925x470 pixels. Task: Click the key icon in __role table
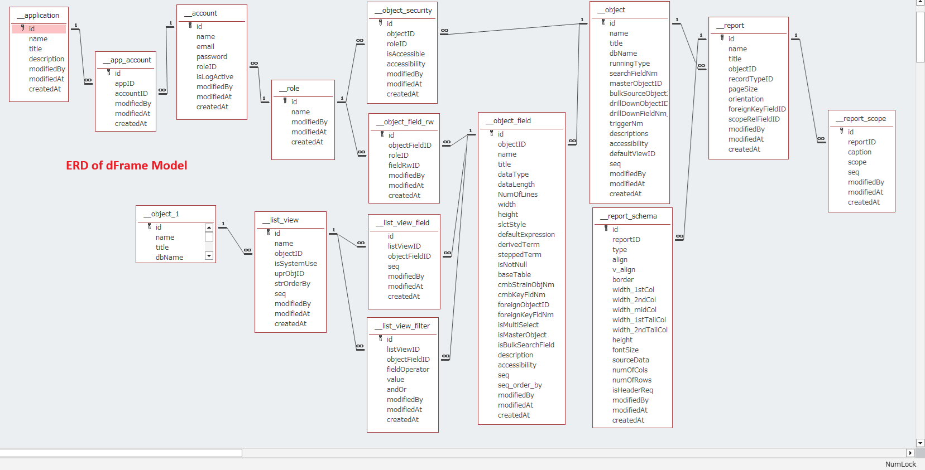click(x=285, y=101)
